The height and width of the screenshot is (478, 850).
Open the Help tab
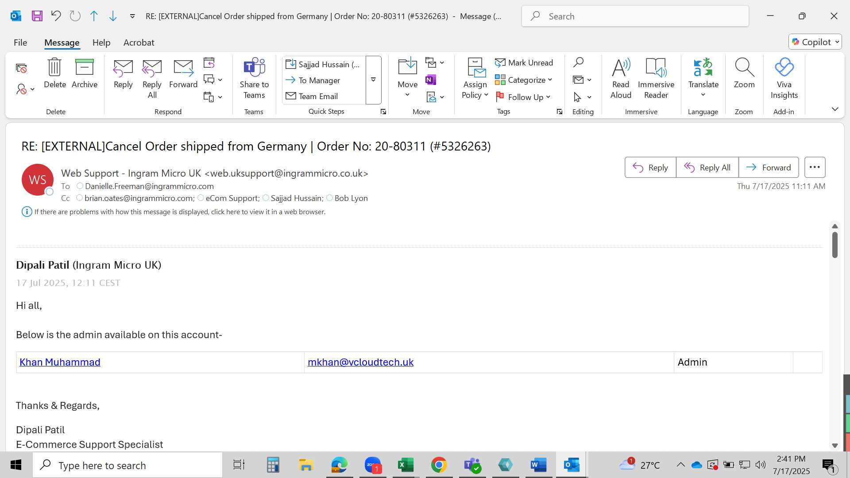point(101,42)
